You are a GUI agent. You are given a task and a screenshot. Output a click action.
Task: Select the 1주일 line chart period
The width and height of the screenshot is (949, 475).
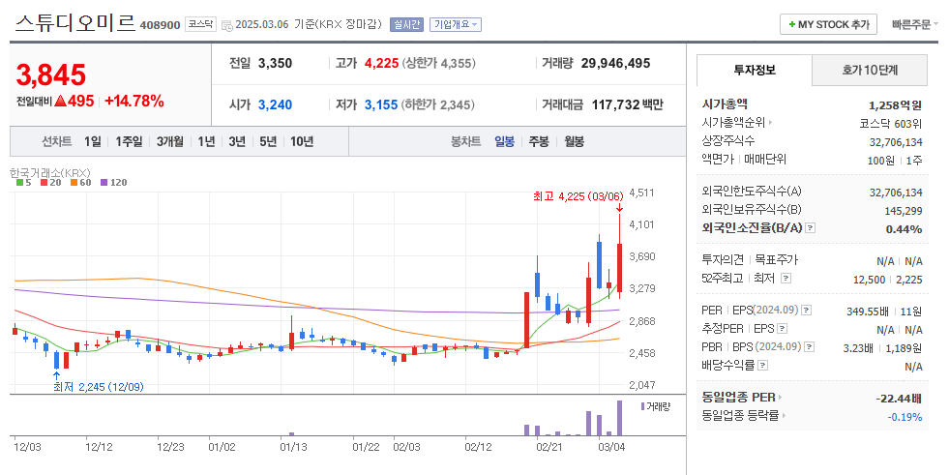(x=129, y=141)
